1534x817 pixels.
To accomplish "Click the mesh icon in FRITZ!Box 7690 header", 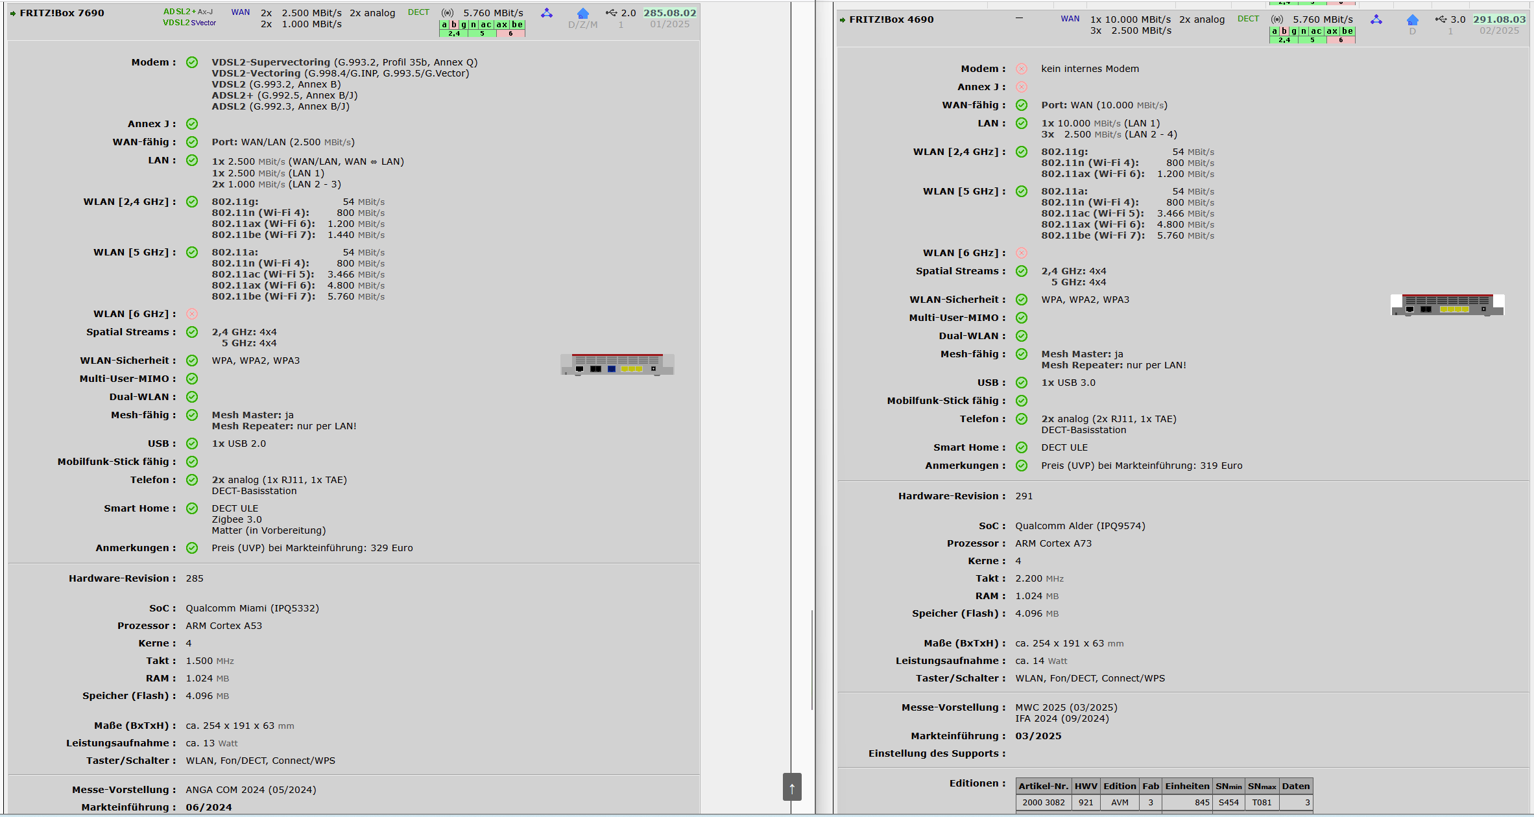I will (547, 13).
